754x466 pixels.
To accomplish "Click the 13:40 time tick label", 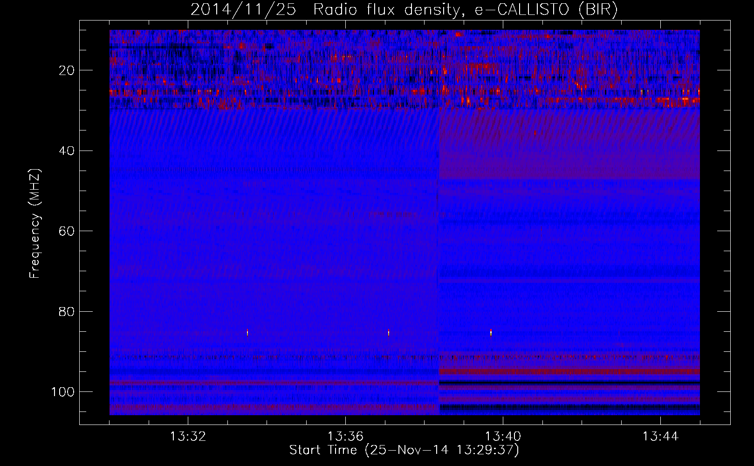I will [x=503, y=437].
